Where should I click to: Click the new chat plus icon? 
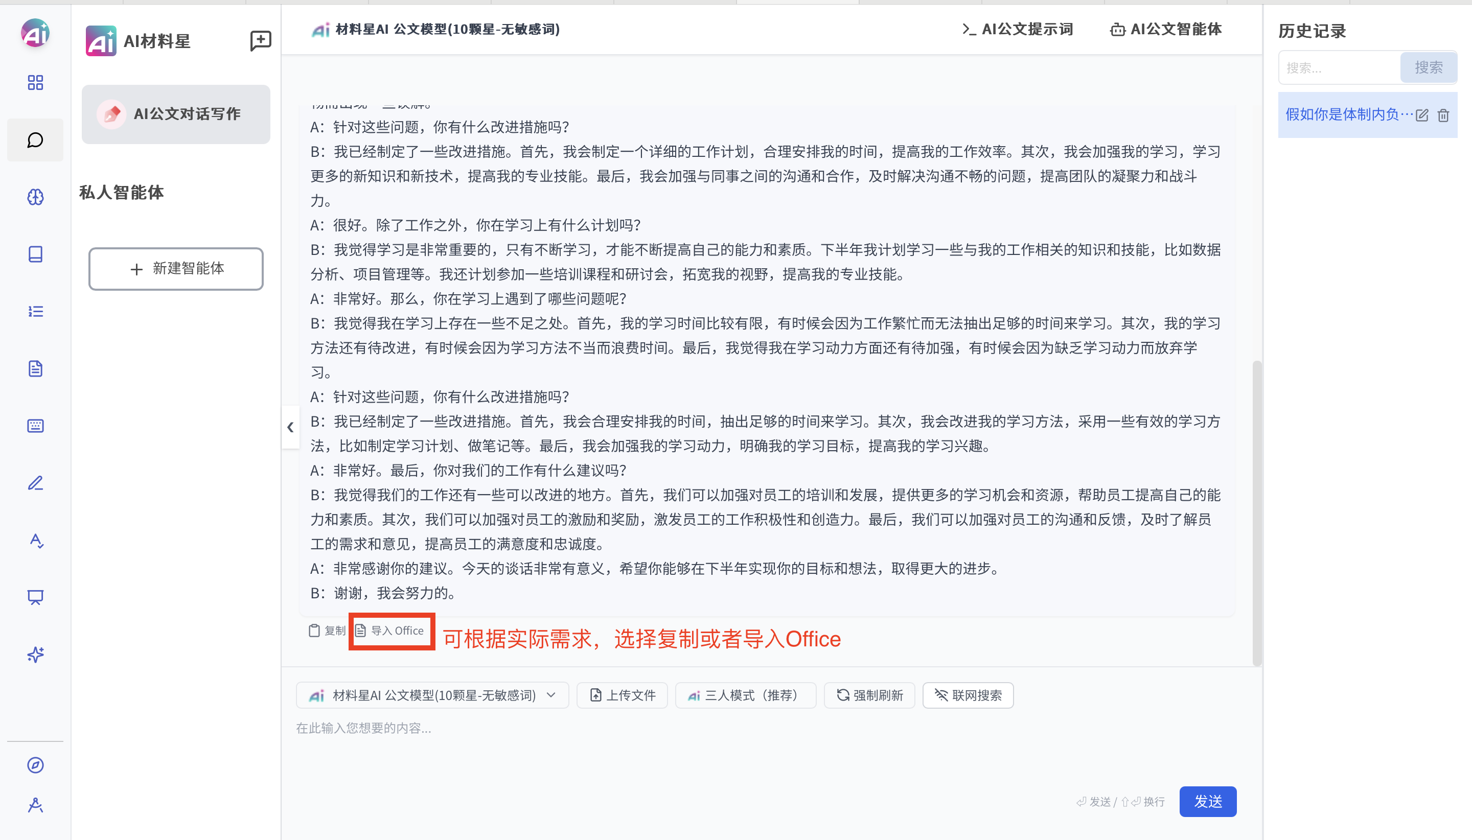260,40
